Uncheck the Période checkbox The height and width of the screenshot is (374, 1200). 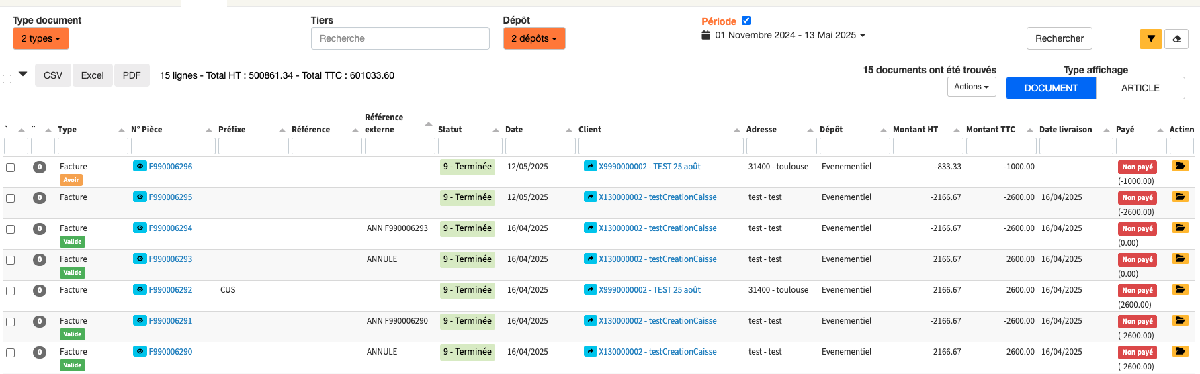pos(746,21)
